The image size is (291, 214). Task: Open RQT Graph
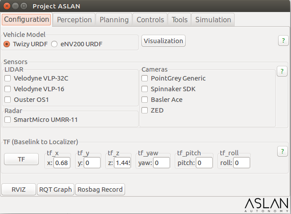coord(56,190)
